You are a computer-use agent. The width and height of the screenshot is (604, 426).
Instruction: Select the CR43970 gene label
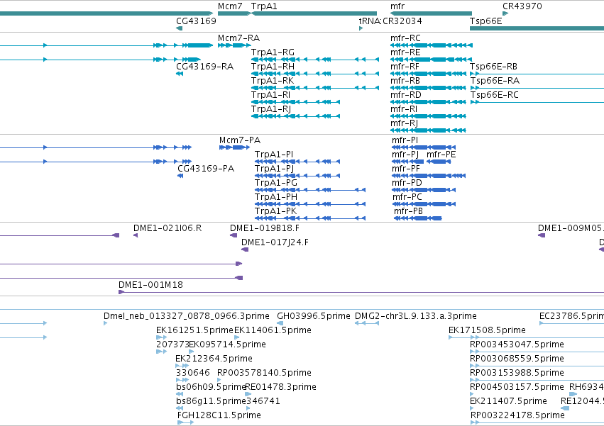pyautogui.click(x=522, y=6)
